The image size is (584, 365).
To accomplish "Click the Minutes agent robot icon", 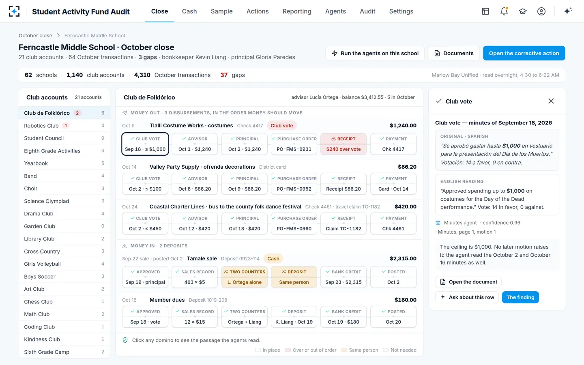I will [438, 223].
